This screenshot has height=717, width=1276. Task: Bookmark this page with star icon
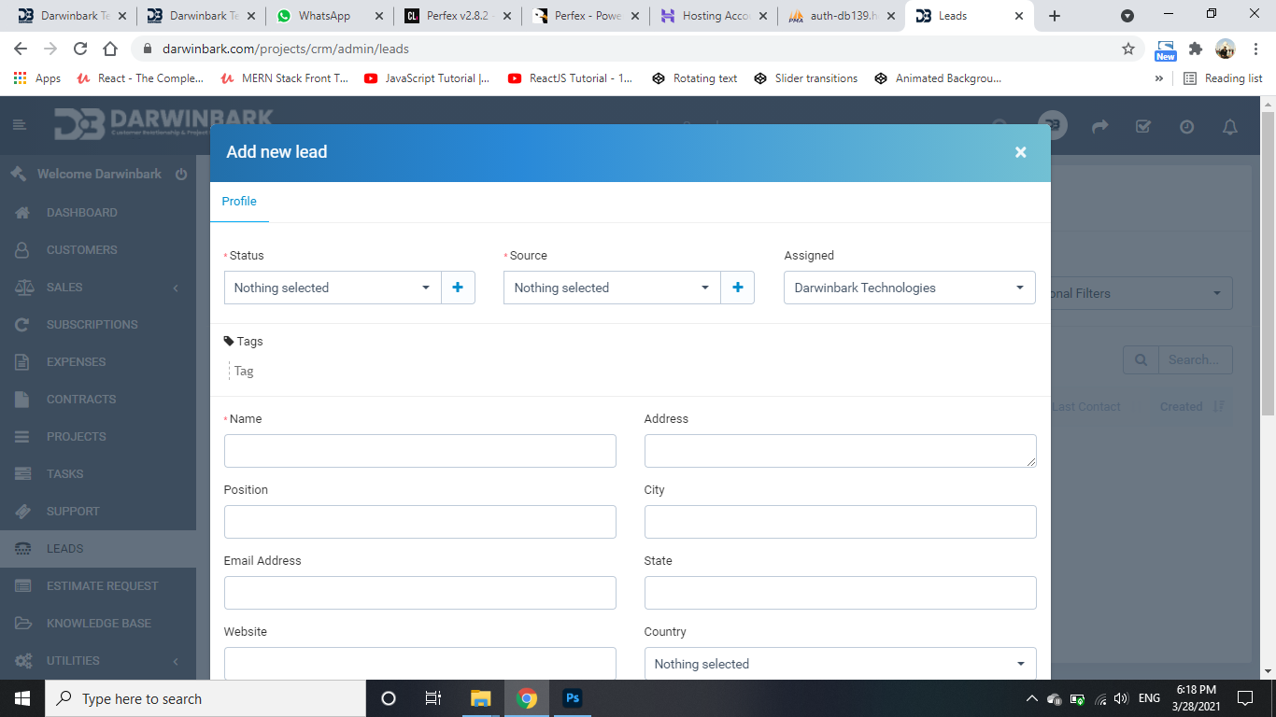[x=1127, y=49]
